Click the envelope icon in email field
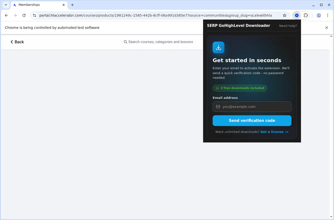 click(218, 107)
